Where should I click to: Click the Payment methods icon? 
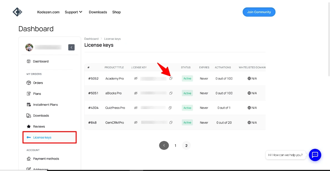tap(29, 158)
